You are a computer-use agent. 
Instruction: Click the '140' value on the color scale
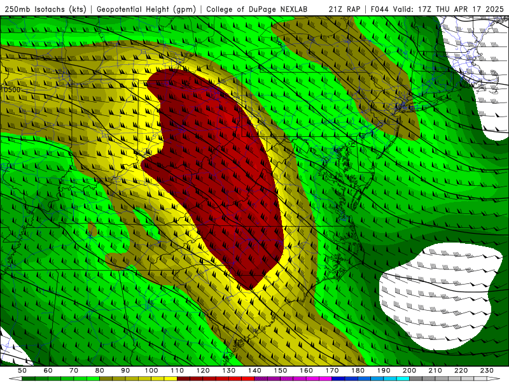point(254,371)
